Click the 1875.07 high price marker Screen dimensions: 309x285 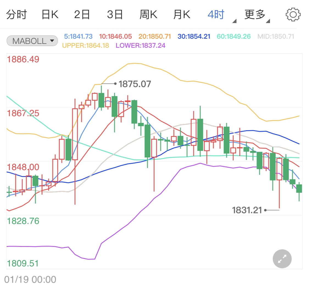click(x=135, y=84)
